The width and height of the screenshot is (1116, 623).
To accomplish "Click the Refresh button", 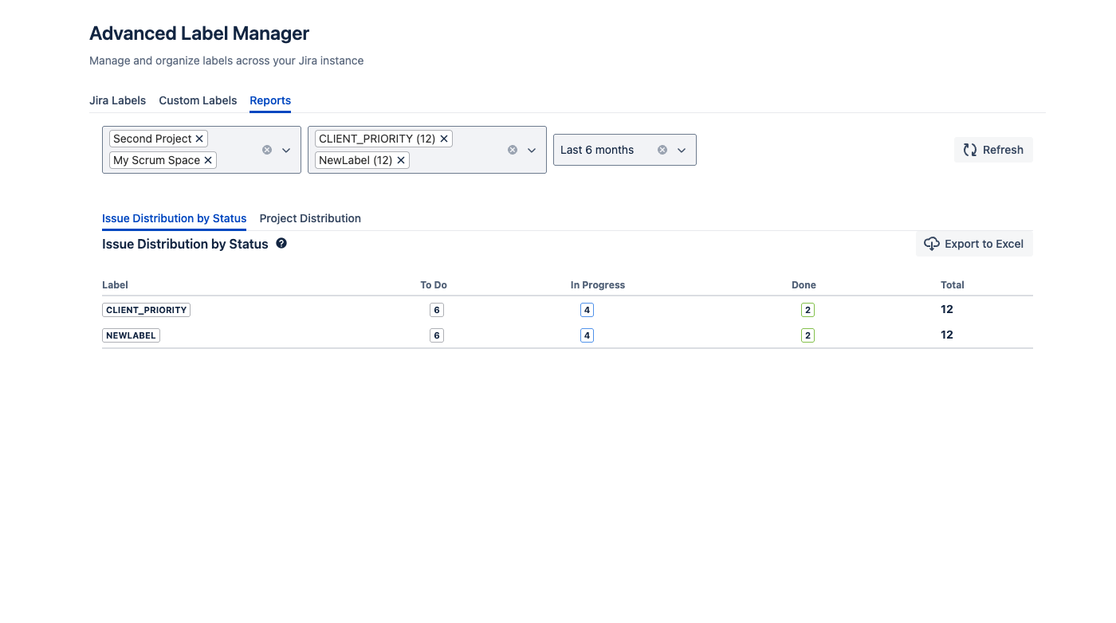I will tap(993, 150).
